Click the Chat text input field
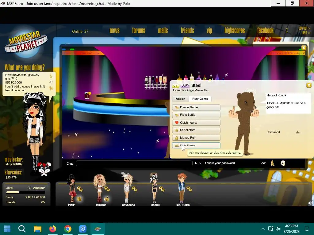Screen dimensions: 314x235 (x=134, y=163)
